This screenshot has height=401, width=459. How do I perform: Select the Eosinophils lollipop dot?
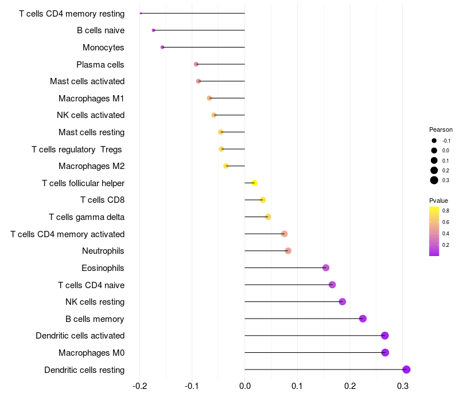coord(326,268)
